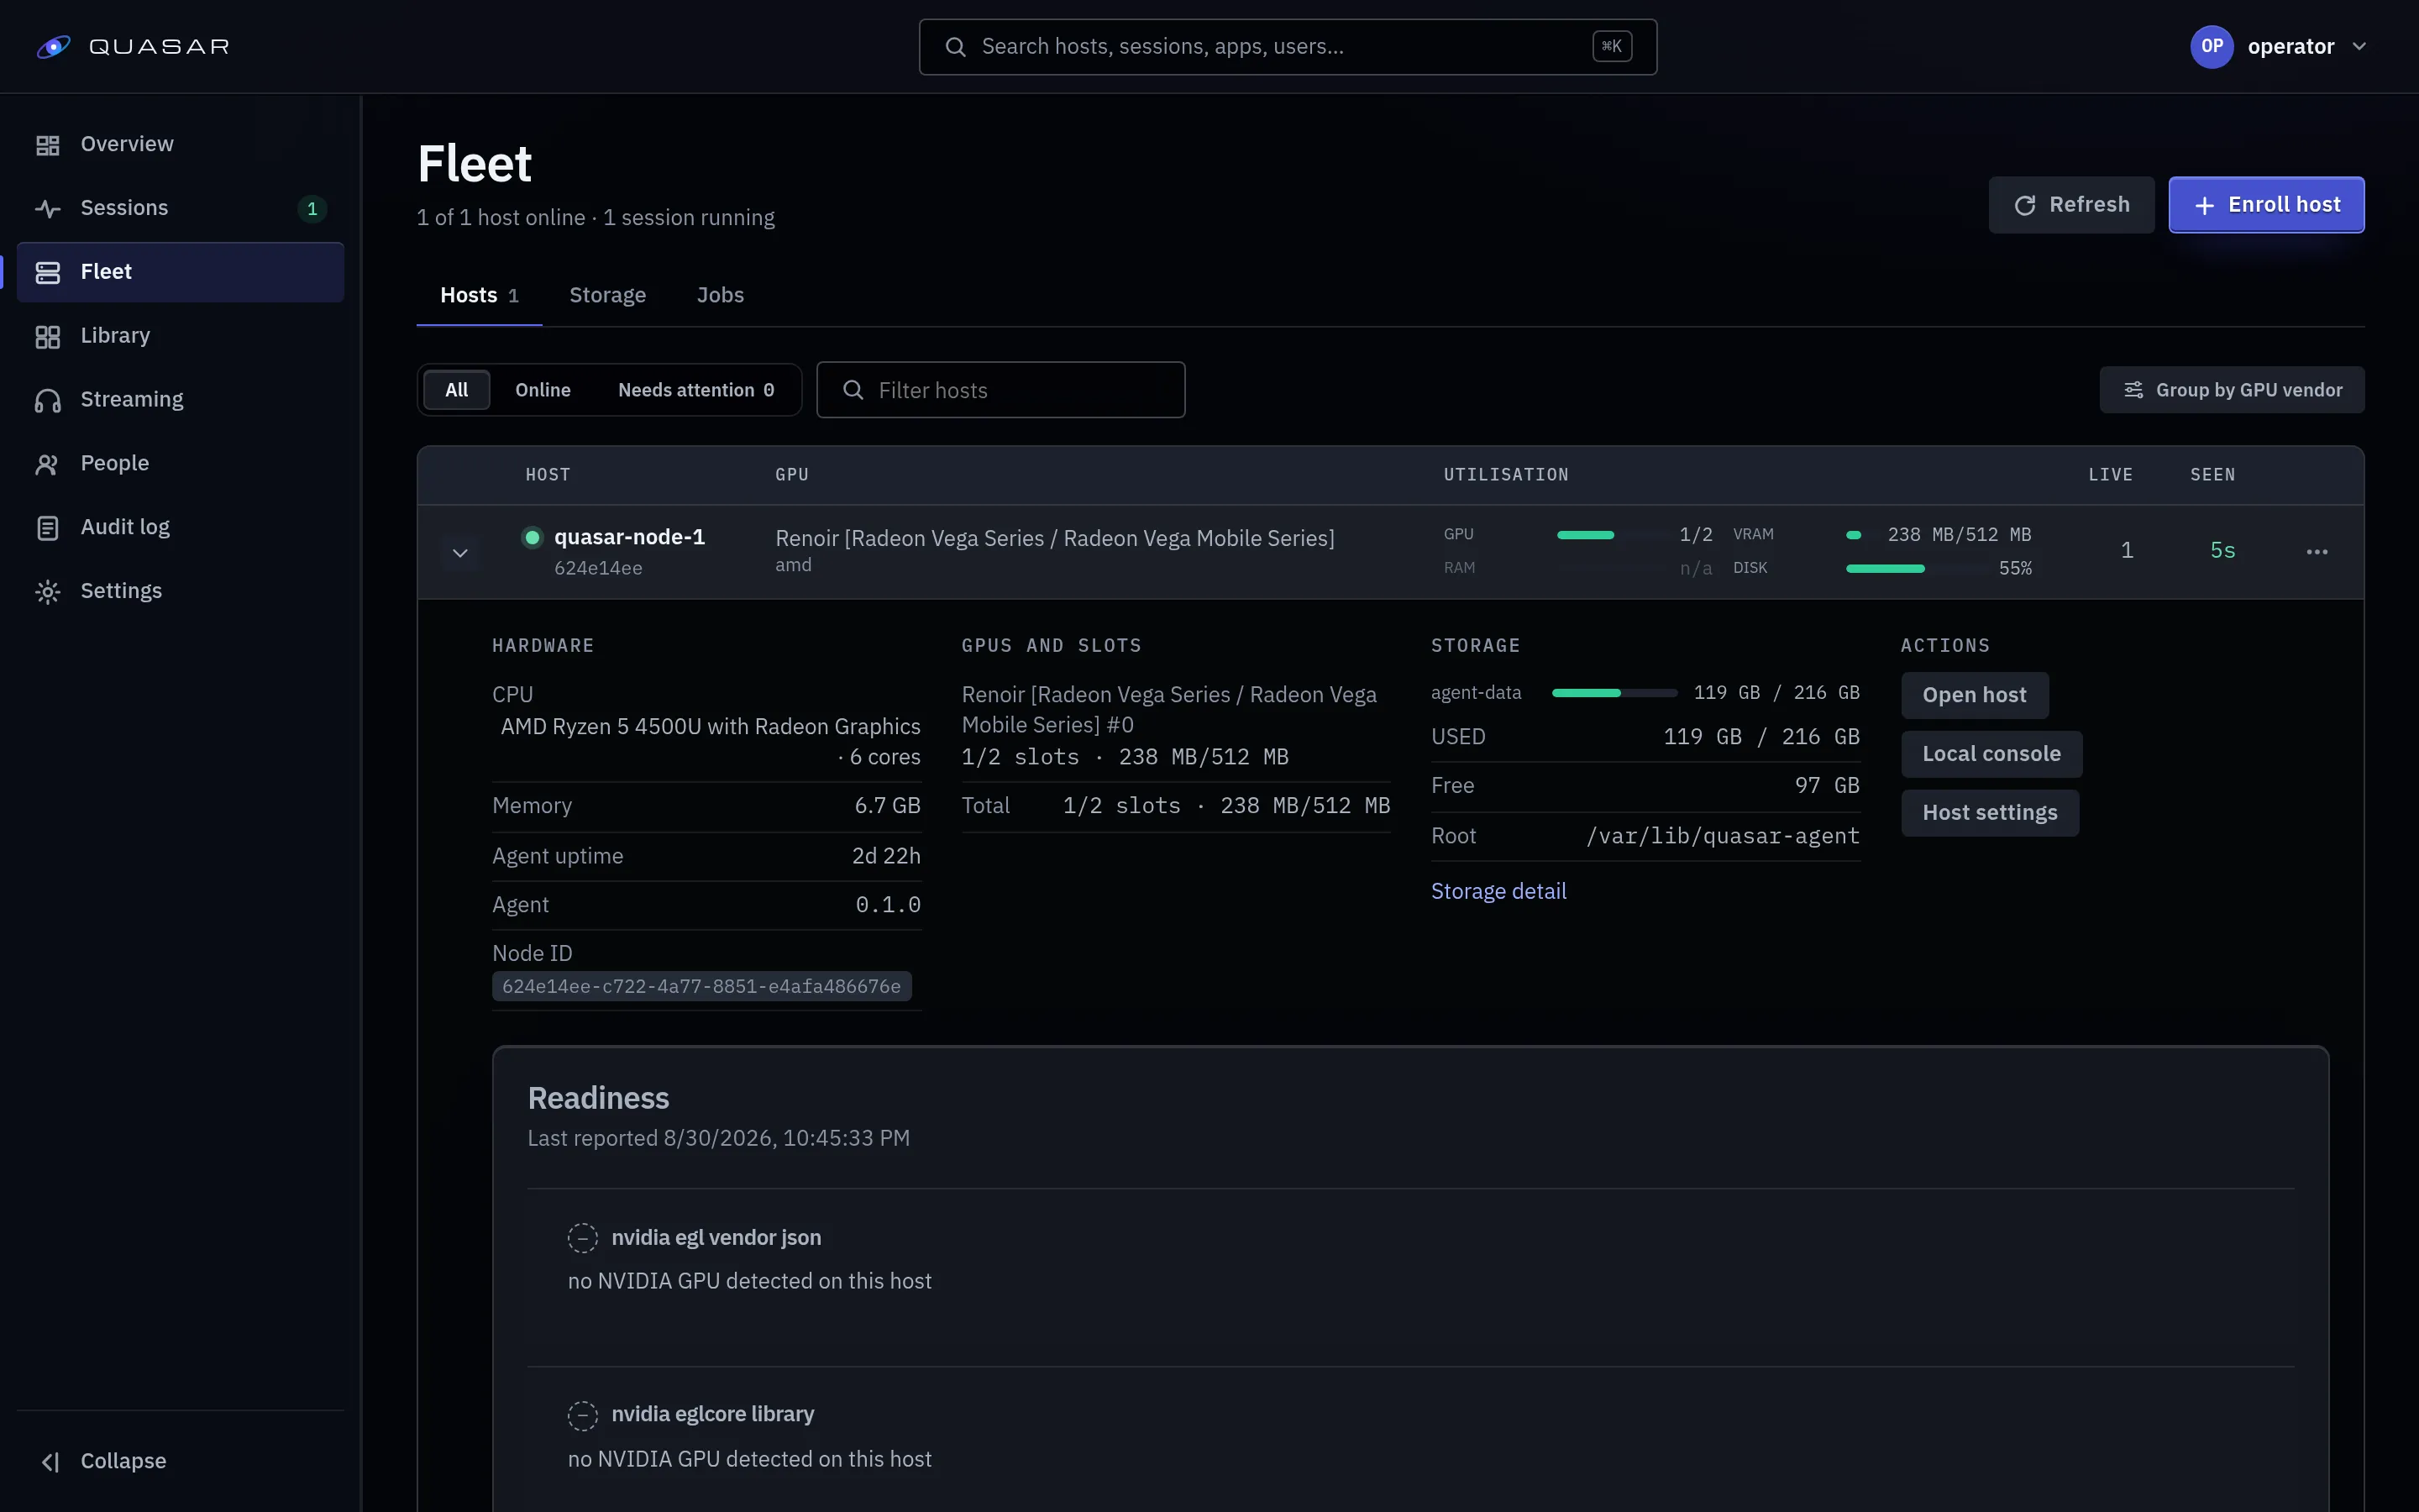
Task: Click the Filter hosts input
Action: 1000,390
